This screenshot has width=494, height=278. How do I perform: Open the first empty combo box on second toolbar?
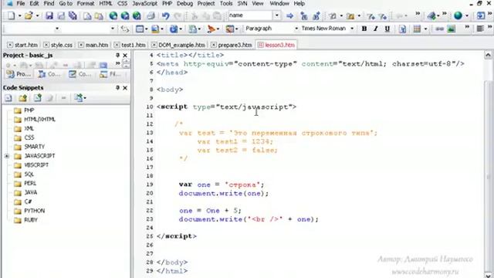point(56,29)
